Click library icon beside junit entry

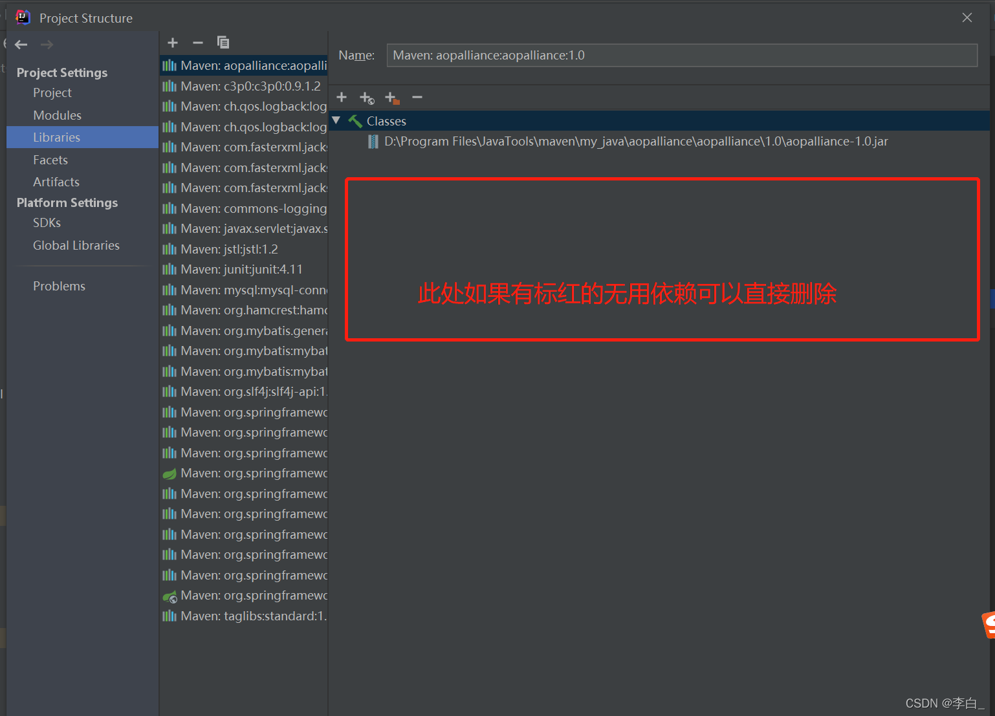(169, 269)
